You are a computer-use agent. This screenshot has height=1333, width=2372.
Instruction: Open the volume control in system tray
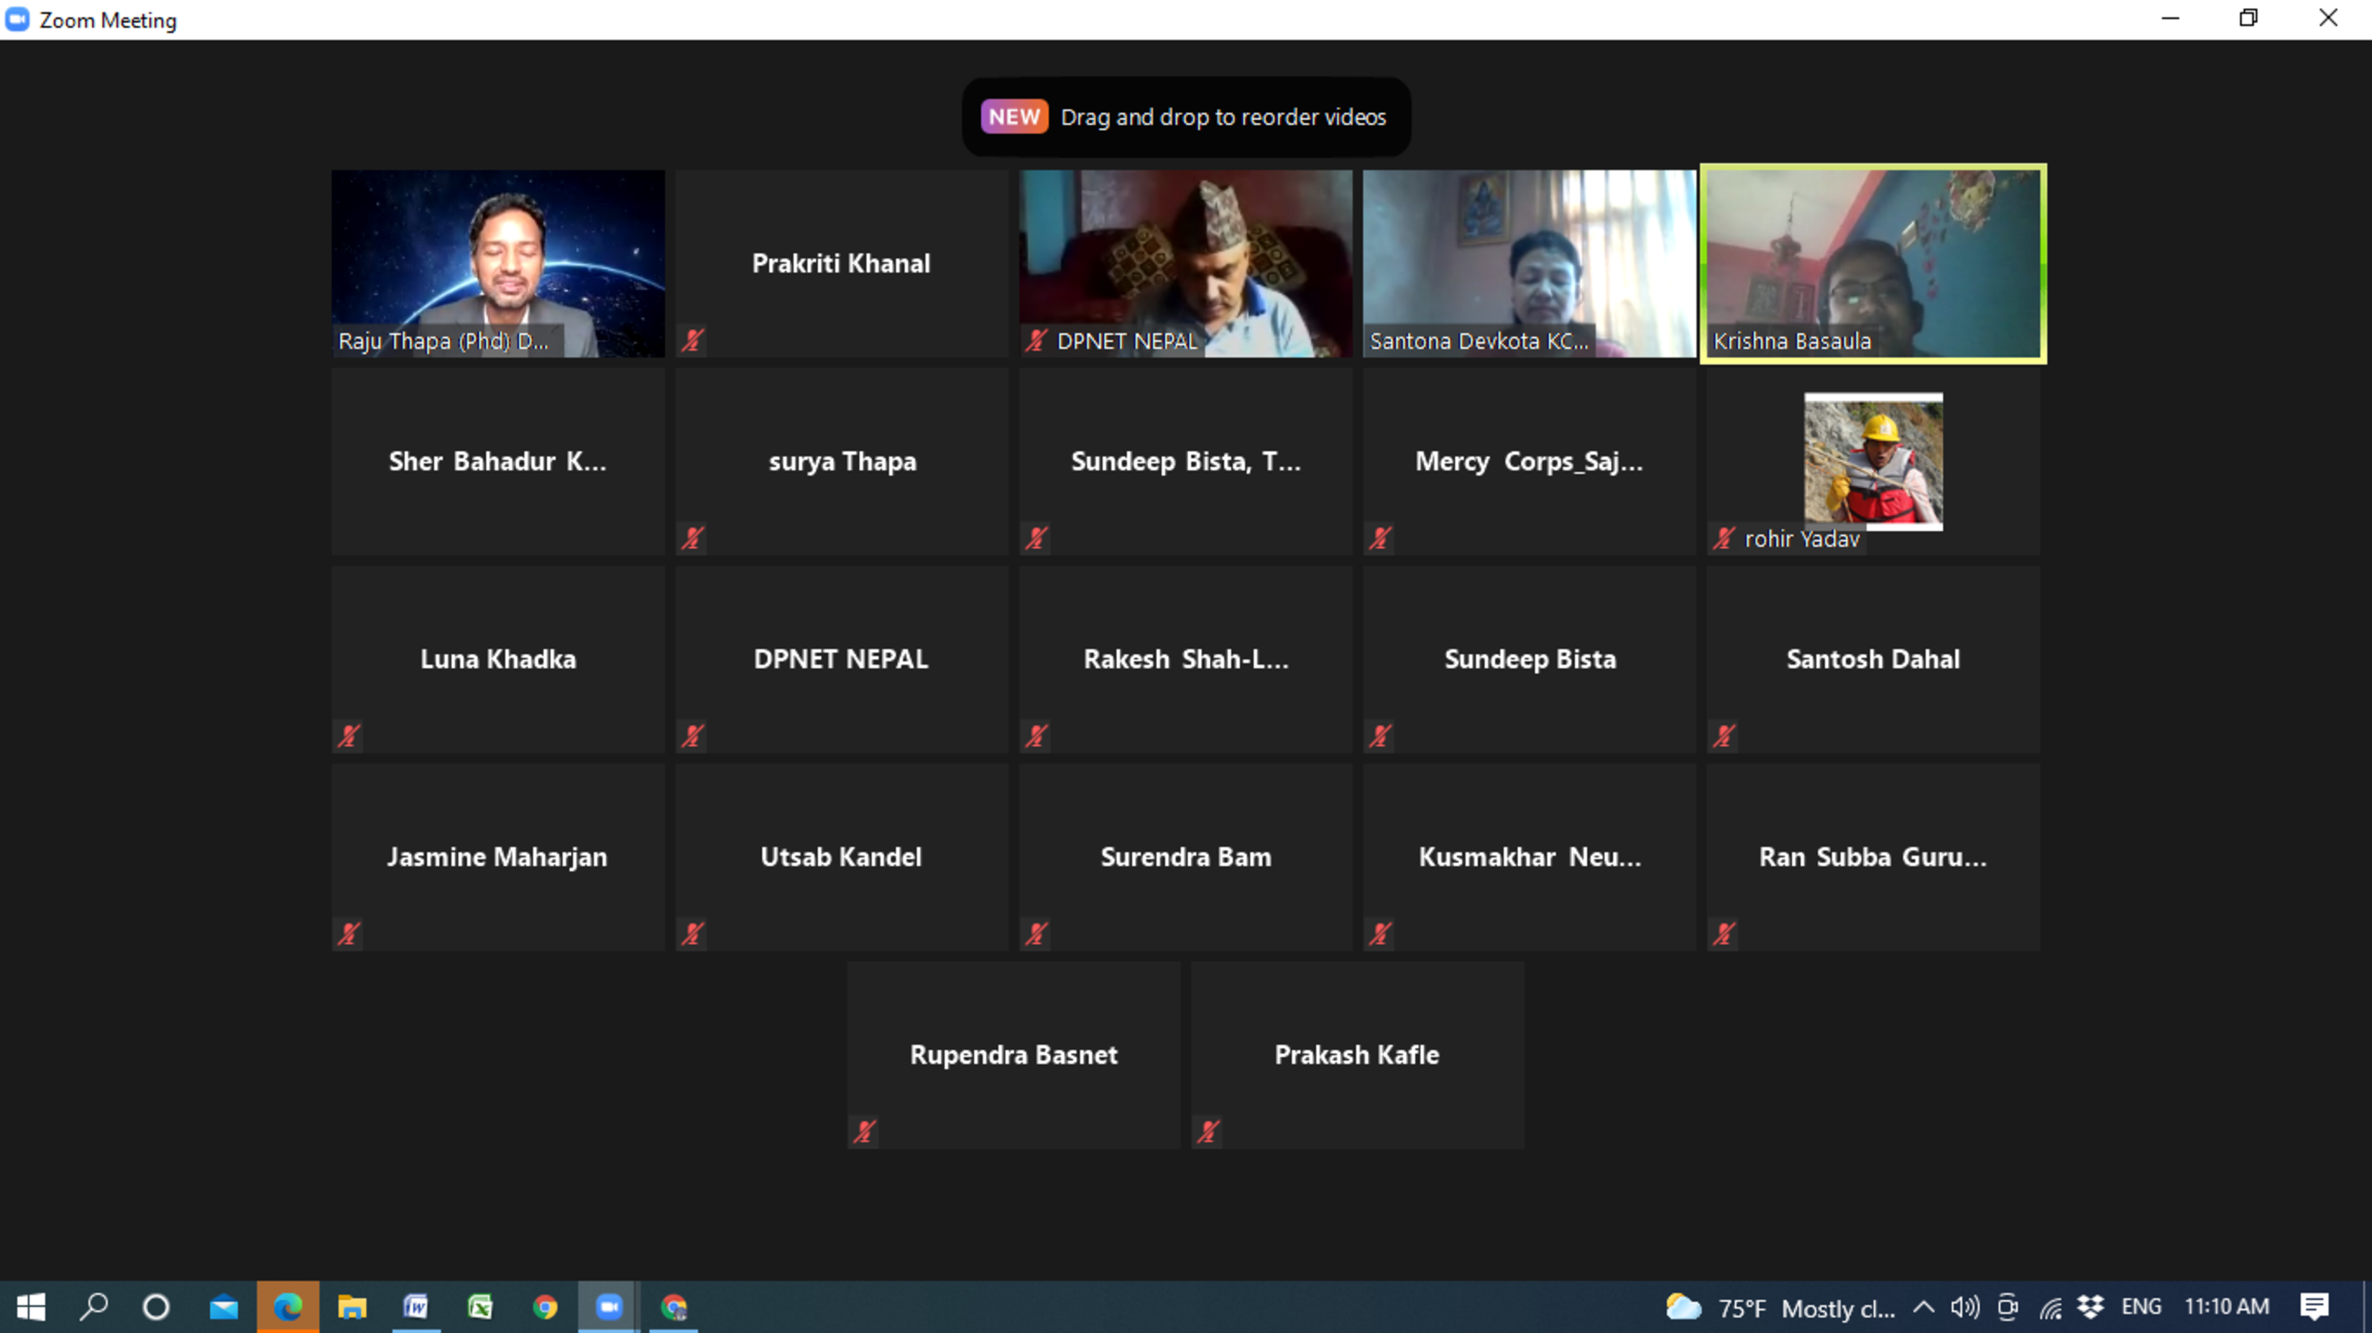tap(1964, 1306)
